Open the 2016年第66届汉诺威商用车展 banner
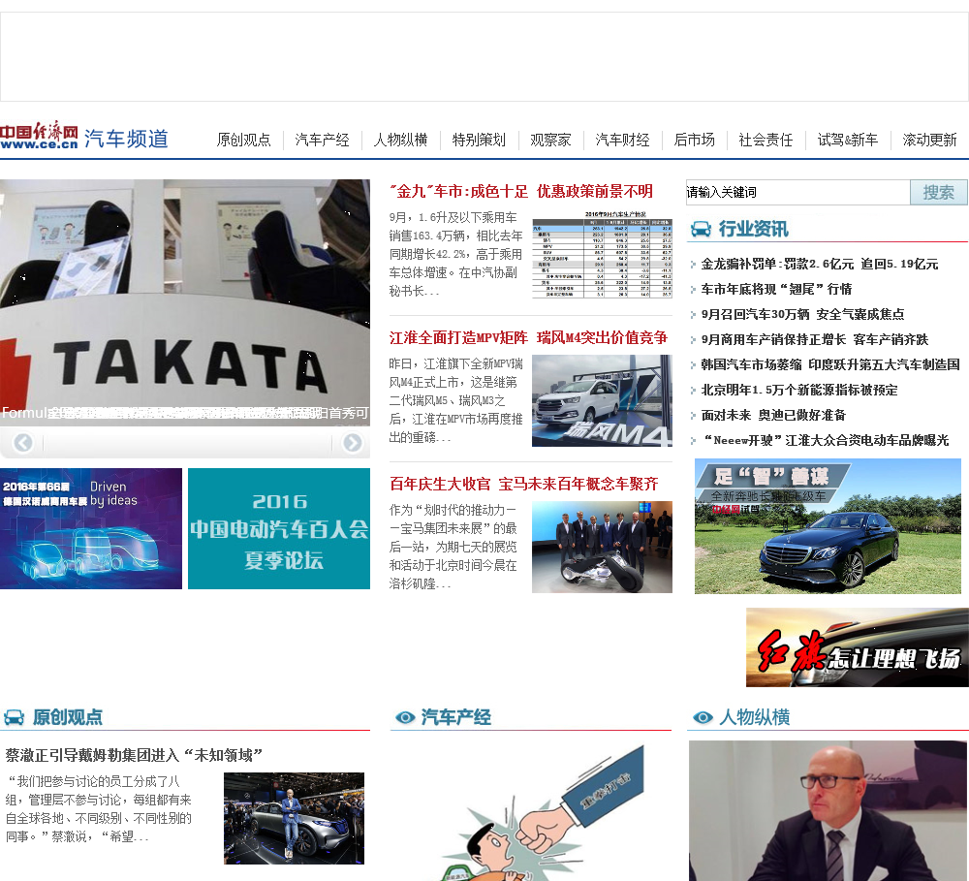The image size is (969, 881). (x=91, y=528)
